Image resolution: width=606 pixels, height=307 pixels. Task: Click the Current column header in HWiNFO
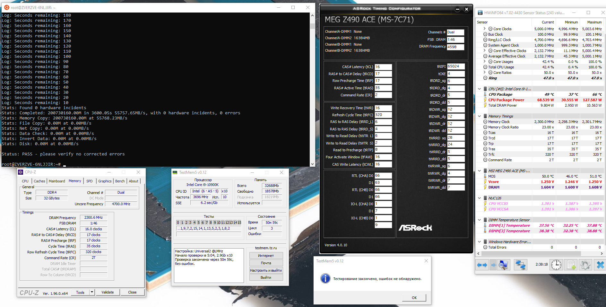548,22
